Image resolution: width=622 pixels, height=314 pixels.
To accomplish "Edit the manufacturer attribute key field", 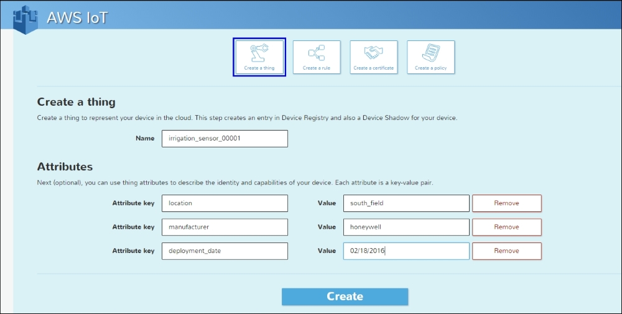I will tap(225, 227).
